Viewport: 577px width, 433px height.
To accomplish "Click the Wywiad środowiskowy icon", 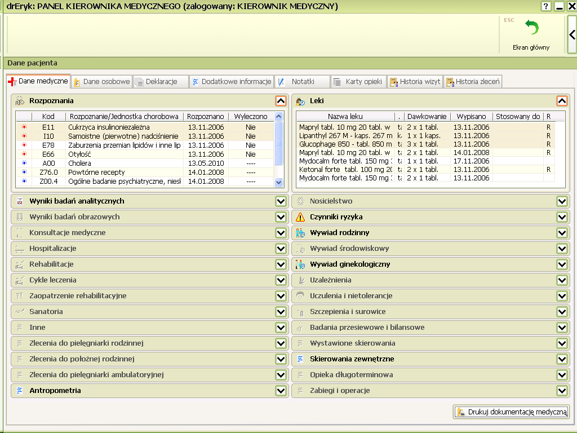I will click(301, 249).
